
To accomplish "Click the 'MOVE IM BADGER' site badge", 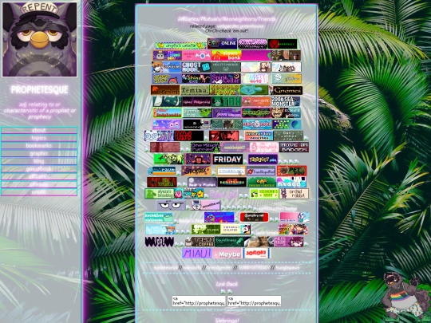I will 294,147.
